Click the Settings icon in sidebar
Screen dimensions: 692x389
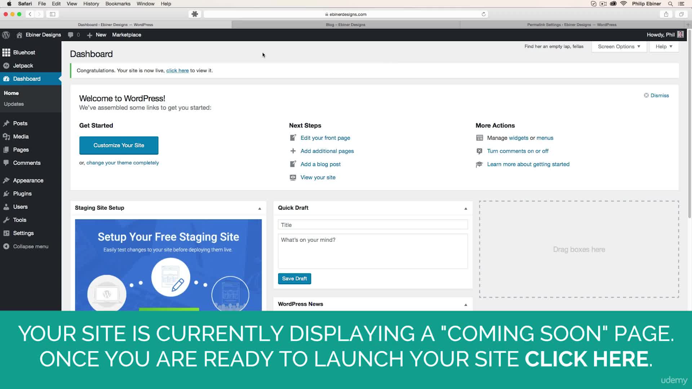click(x=6, y=233)
